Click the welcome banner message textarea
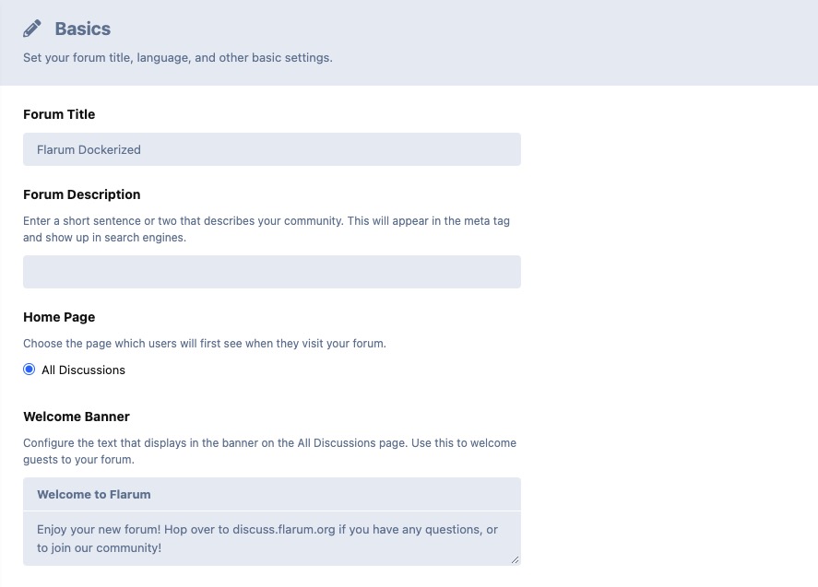The width and height of the screenshot is (818, 587). (271, 538)
